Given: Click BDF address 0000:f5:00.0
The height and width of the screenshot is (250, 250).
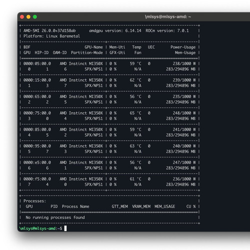Looking at the screenshot, I should (37, 179).
